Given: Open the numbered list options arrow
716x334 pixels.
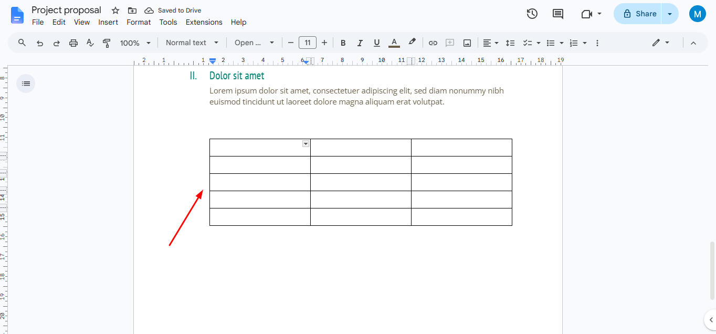Looking at the screenshot, I should click(x=585, y=43).
